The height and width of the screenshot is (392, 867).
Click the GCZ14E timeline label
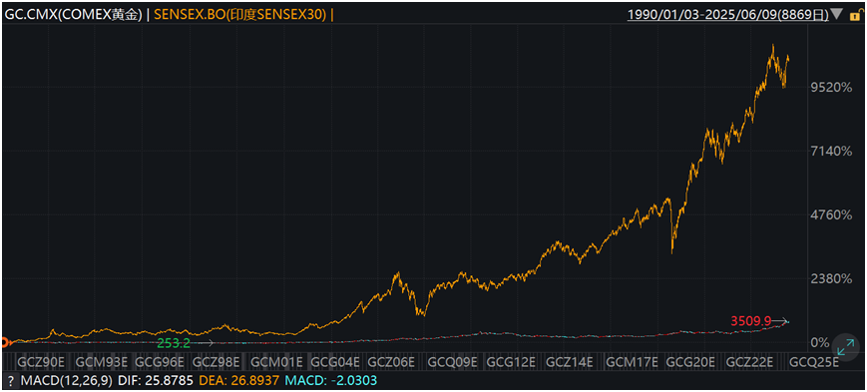[570, 362]
